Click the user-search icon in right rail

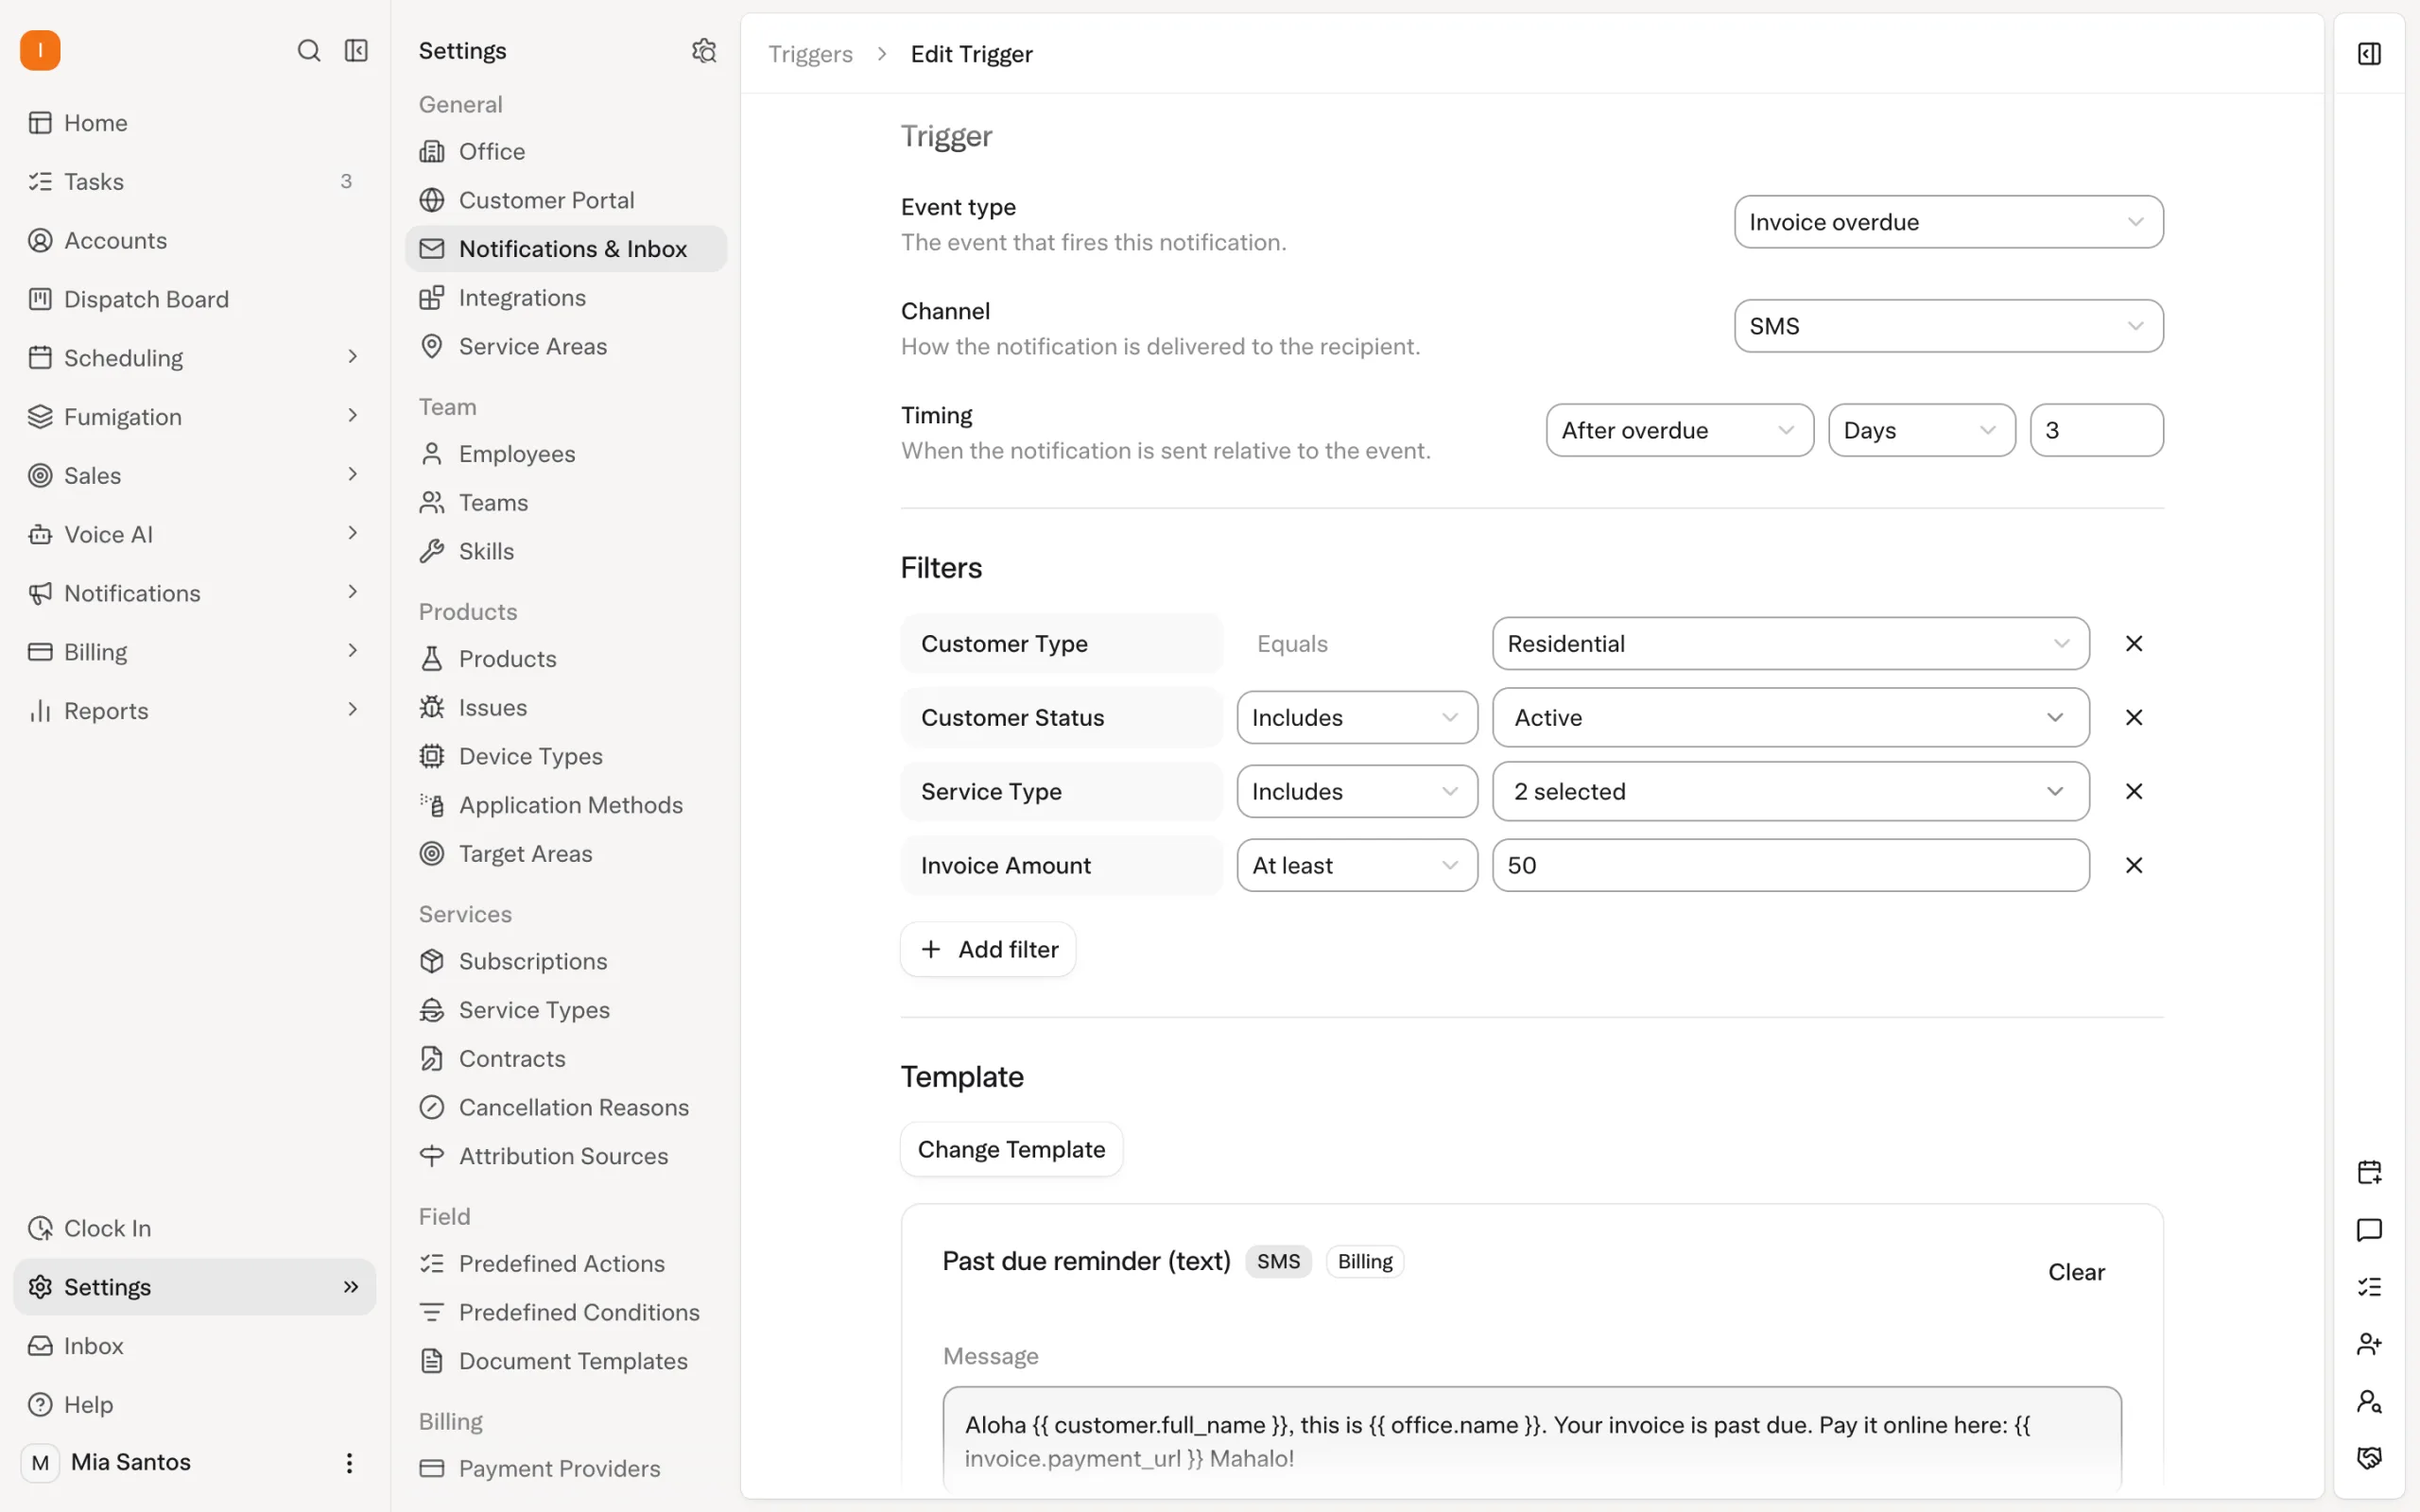[2369, 1401]
